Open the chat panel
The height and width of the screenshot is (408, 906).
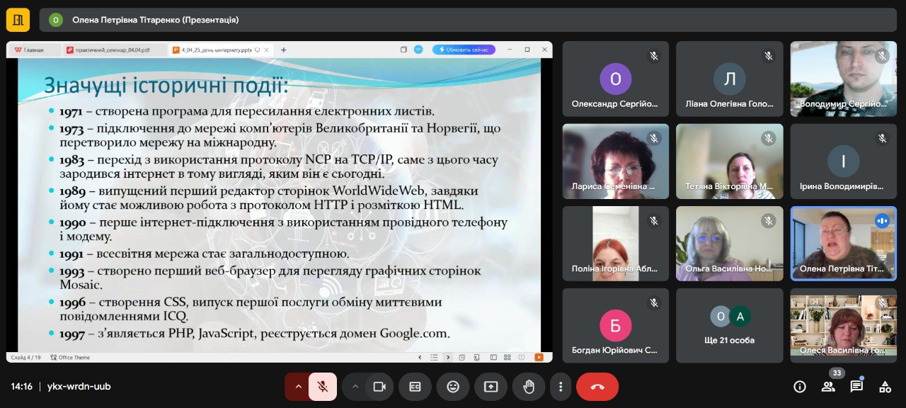coord(856,387)
